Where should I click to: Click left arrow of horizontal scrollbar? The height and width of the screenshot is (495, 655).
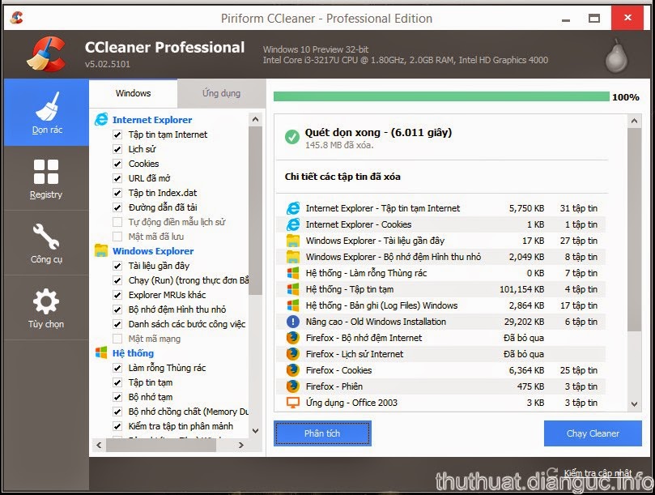(x=99, y=446)
